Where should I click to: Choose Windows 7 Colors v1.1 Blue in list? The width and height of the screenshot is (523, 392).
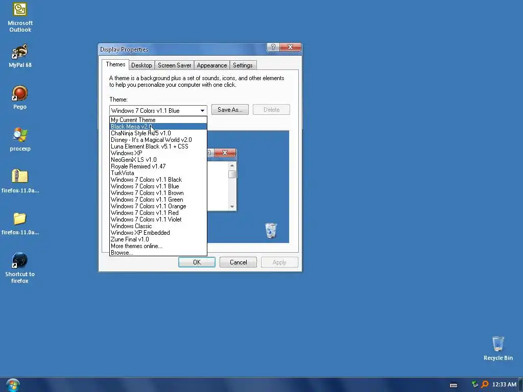[x=158, y=186]
